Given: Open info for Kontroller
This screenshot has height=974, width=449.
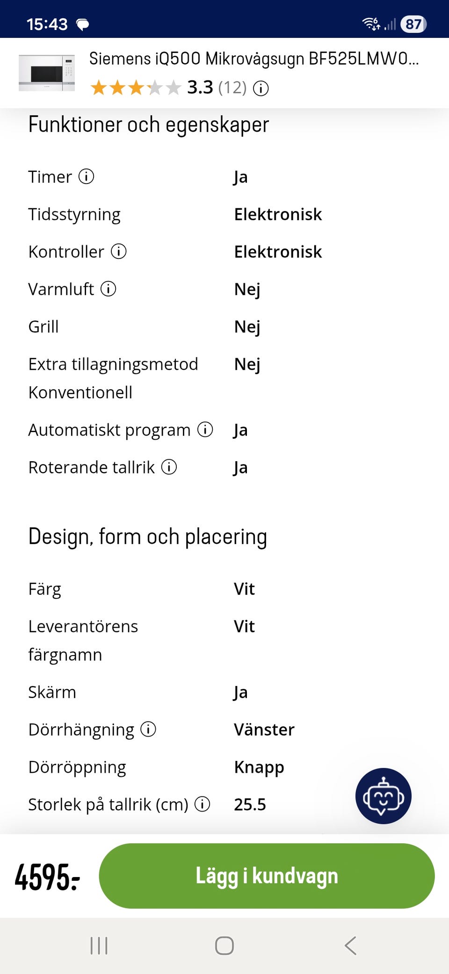Looking at the screenshot, I should coord(119,251).
